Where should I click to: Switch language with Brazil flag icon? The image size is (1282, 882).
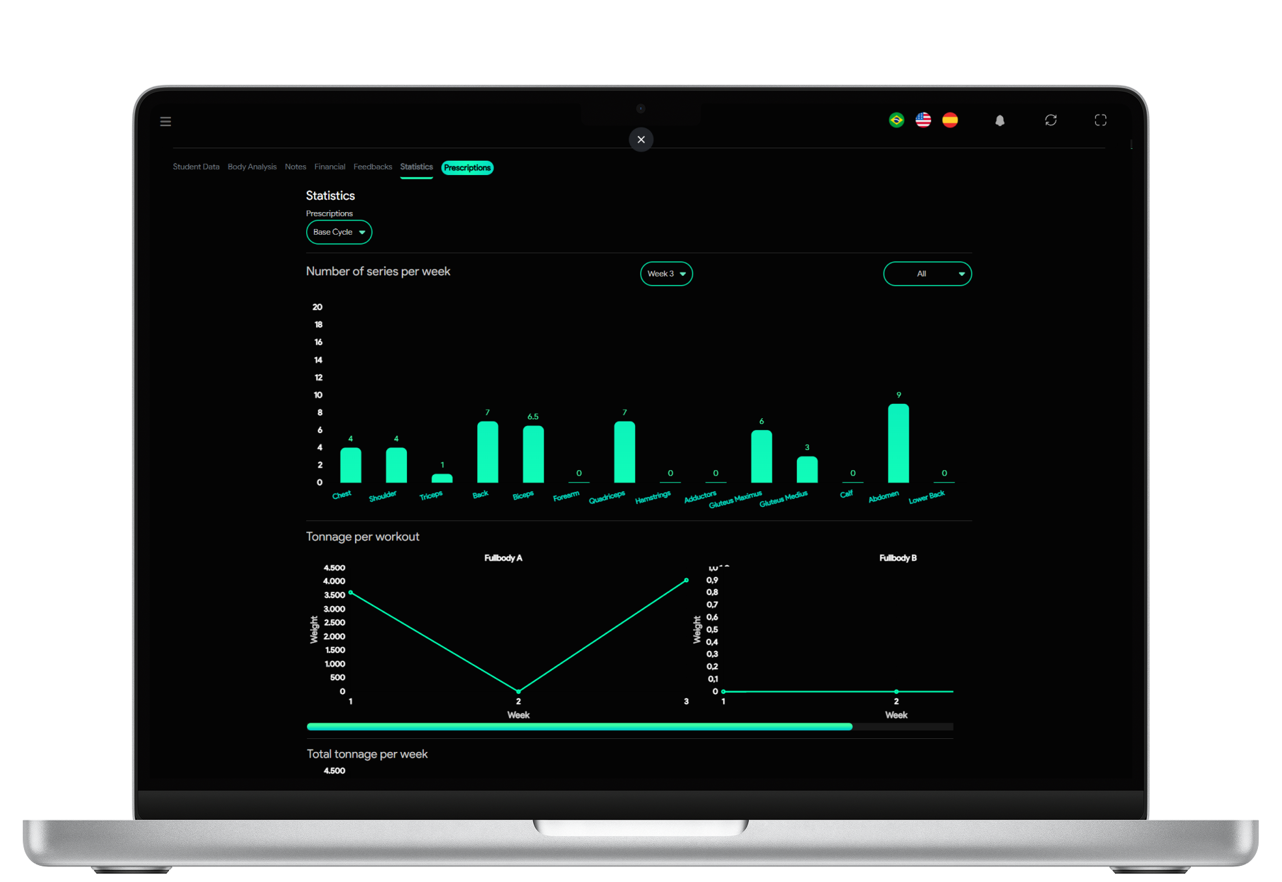tap(896, 120)
